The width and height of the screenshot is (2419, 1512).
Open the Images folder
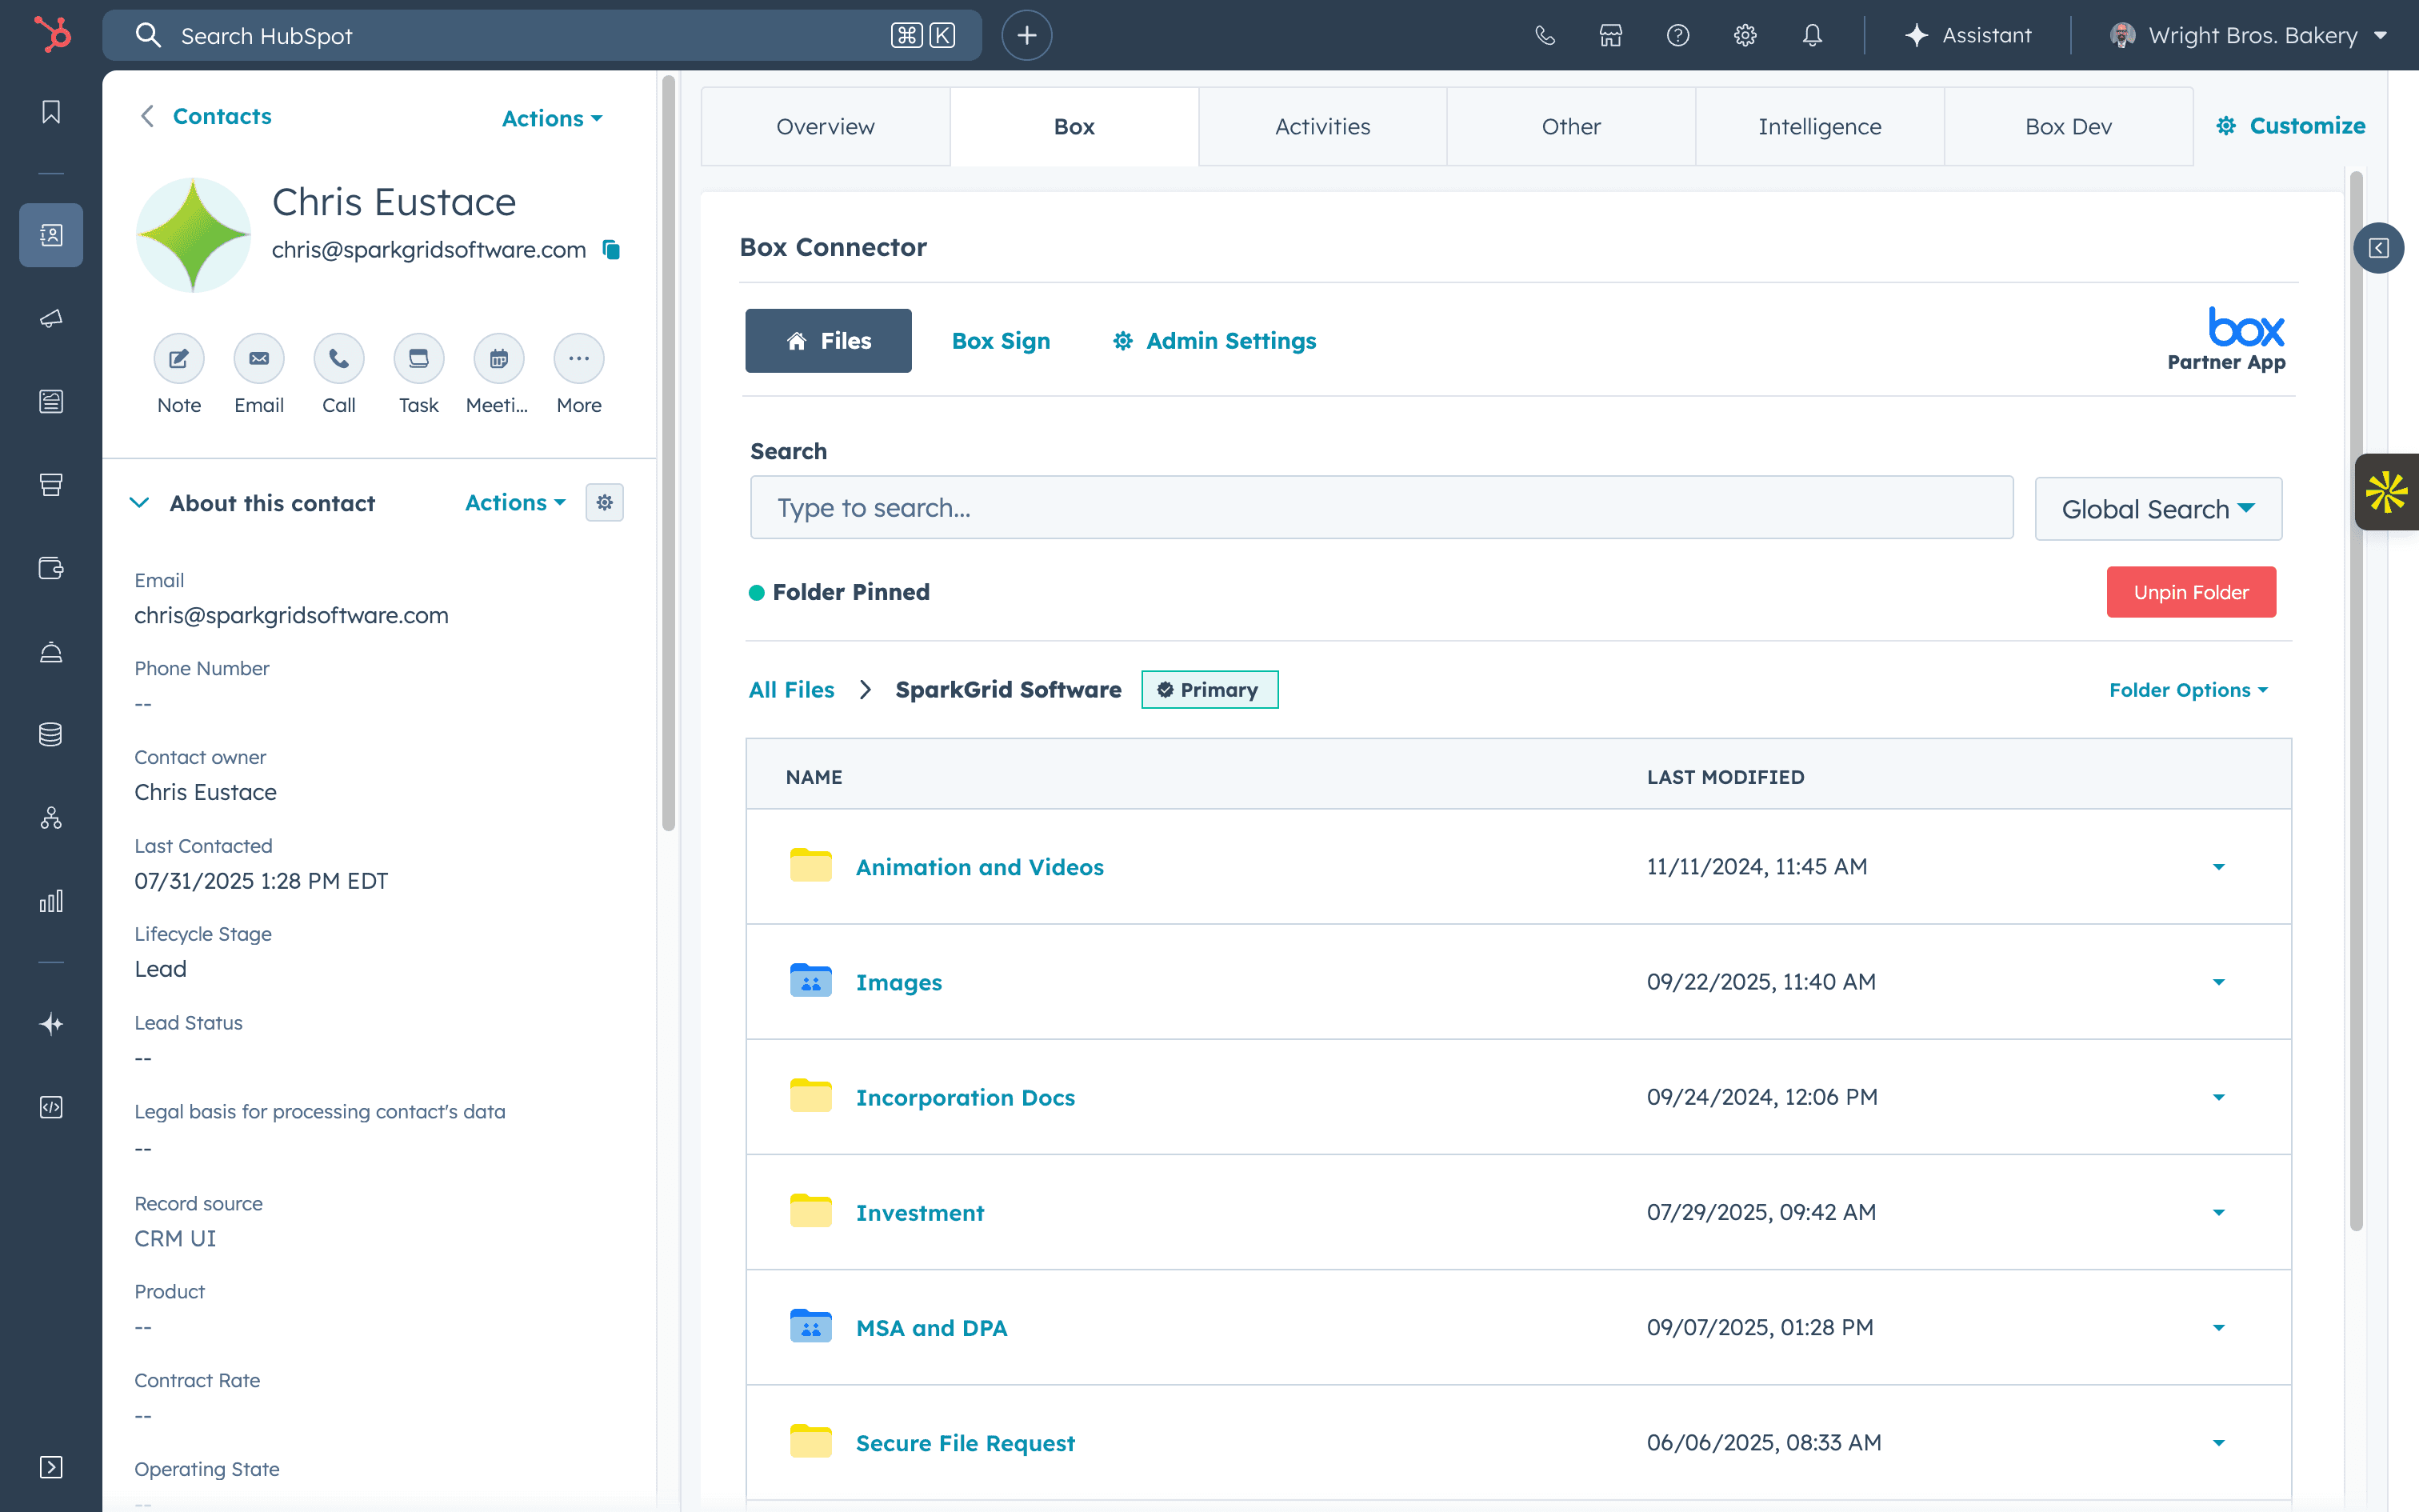[898, 982]
